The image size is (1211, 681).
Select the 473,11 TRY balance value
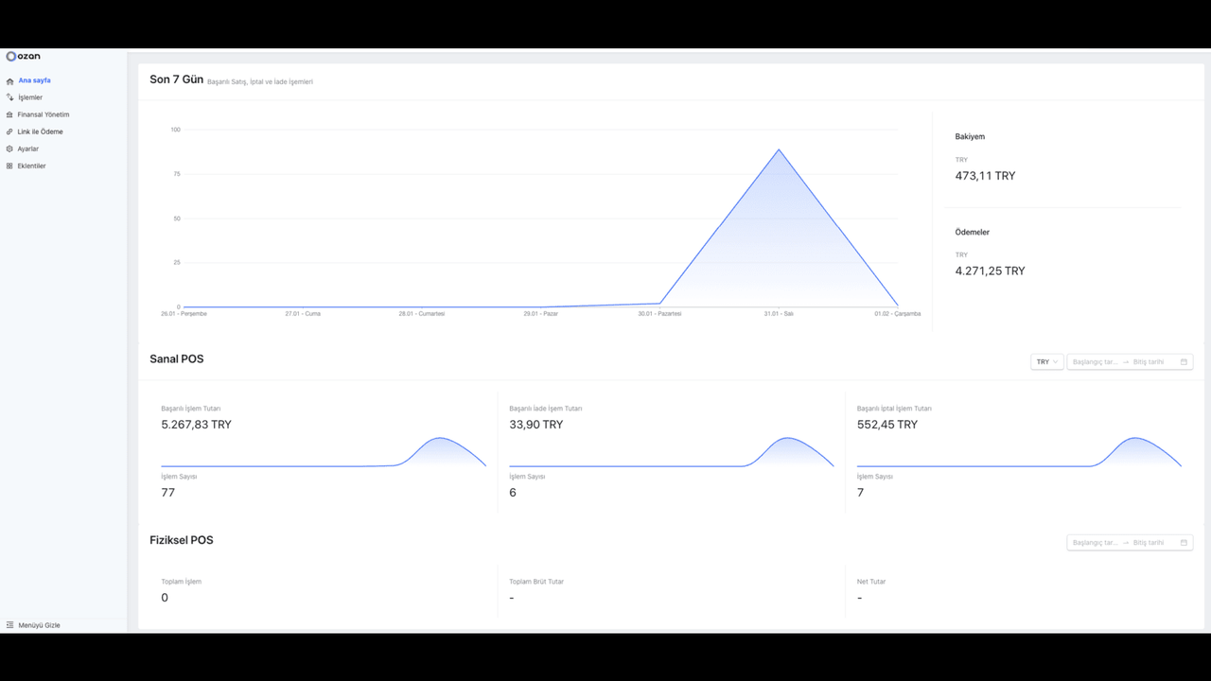(x=985, y=176)
